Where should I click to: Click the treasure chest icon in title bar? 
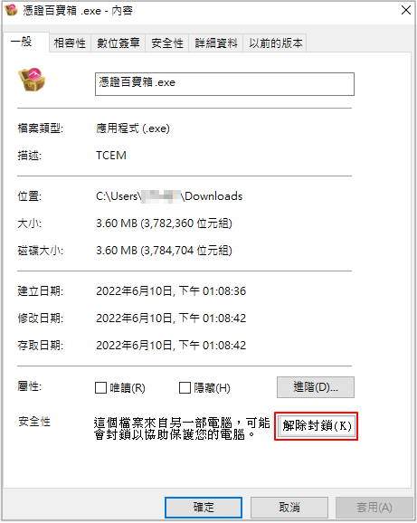click(x=12, y=10)
